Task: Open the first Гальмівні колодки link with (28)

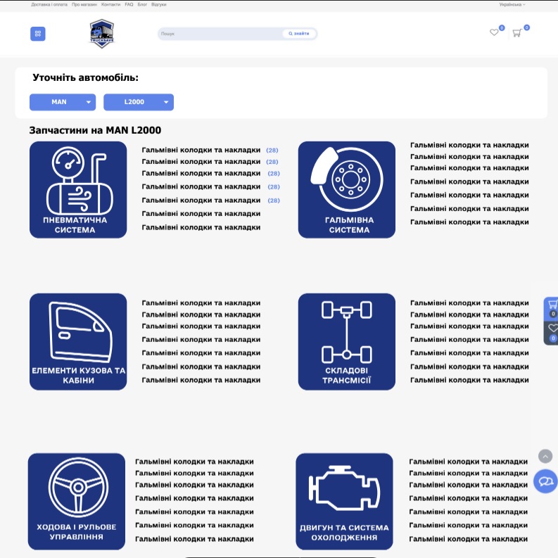Action: pos(201,150)
